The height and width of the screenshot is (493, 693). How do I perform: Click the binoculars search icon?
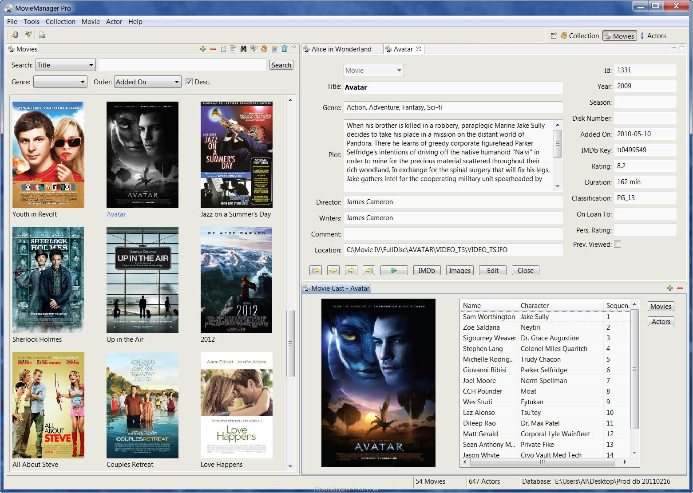[243, 49]
